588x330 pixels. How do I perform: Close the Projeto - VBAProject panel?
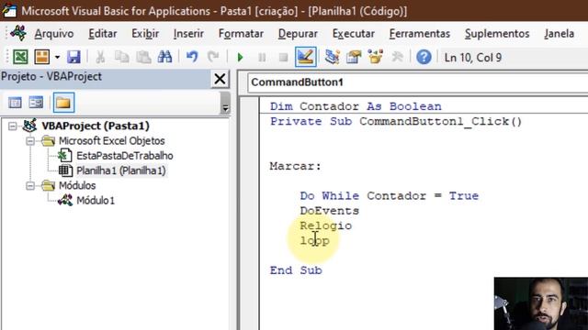220,79
